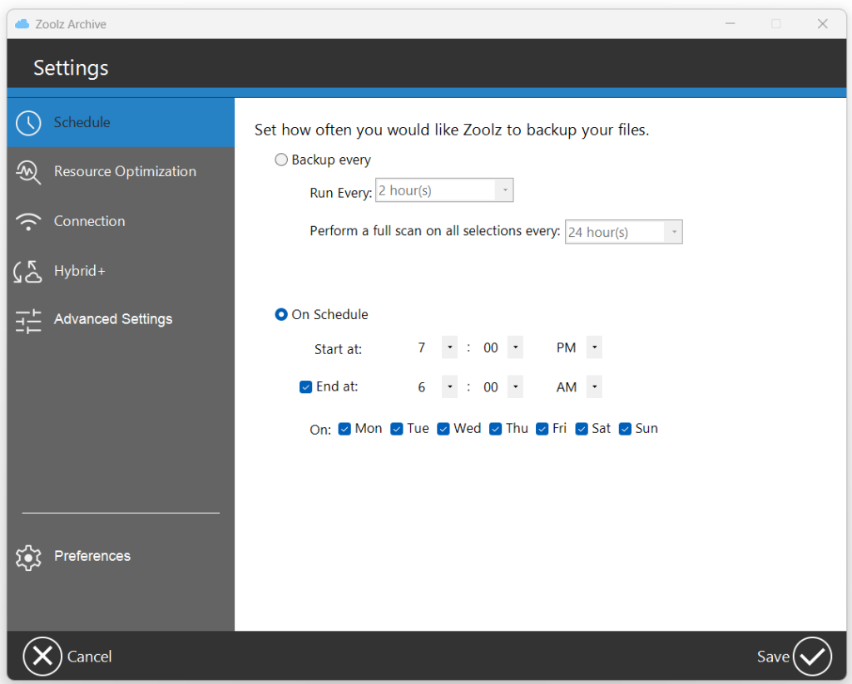
Task: Select the Schedule clock icon in sidebar
Action: (x=27, y=121)
